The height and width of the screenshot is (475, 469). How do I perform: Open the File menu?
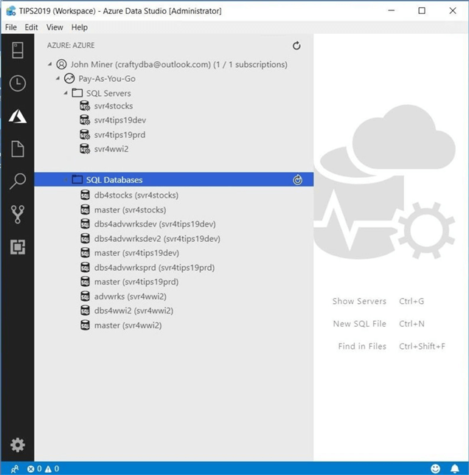pos(11,27)
